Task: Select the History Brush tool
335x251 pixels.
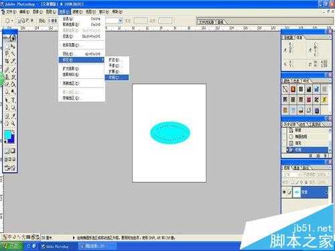Action: point(13,77)
